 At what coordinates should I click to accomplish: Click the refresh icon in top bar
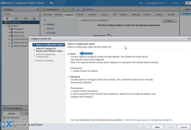[x=141, y=3]
